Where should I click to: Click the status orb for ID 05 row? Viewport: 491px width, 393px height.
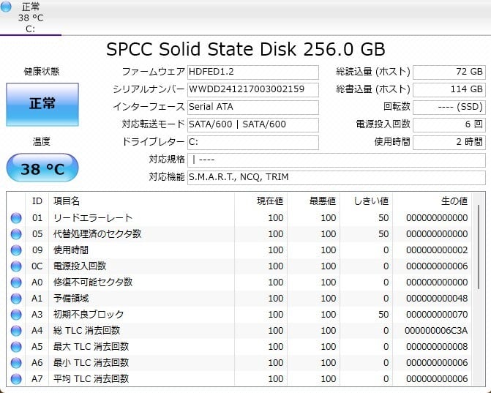(16, 234)
